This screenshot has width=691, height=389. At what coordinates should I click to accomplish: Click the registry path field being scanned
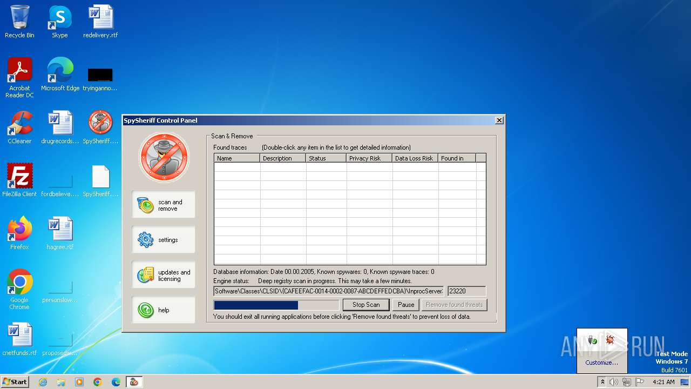click(x=328, y=291)
